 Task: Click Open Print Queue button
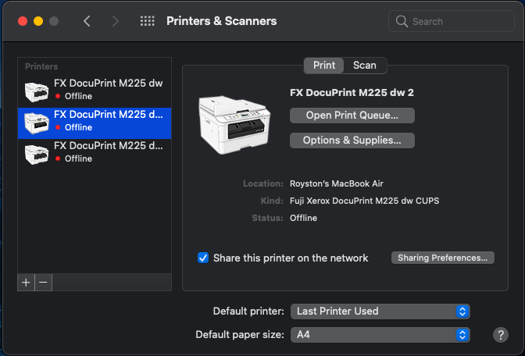(352, 116)
